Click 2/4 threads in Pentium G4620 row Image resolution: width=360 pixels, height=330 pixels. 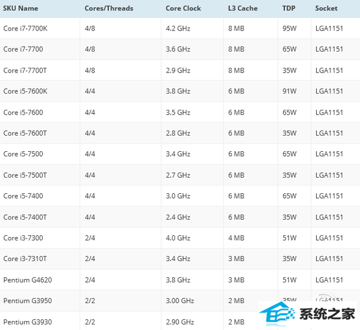tap(90, 280)
